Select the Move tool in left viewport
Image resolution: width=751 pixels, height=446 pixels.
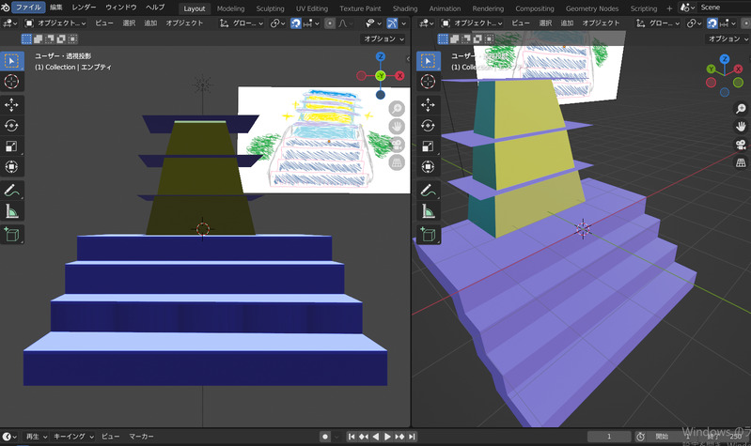(12, 104)
